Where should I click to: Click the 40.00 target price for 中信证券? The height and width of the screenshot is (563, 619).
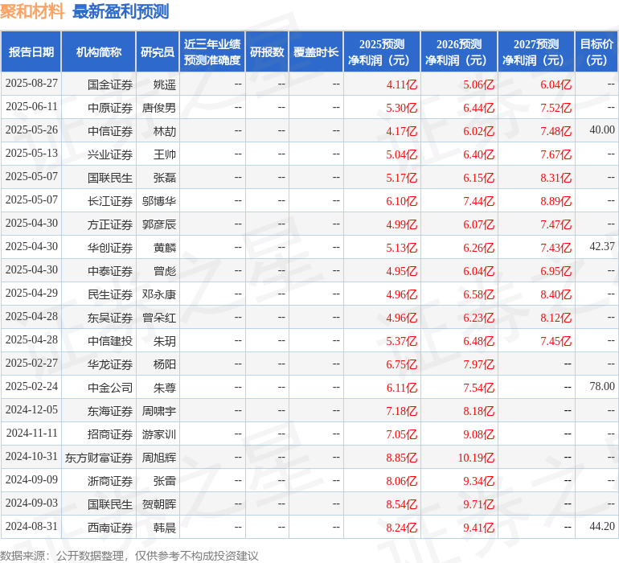(601, 129)
